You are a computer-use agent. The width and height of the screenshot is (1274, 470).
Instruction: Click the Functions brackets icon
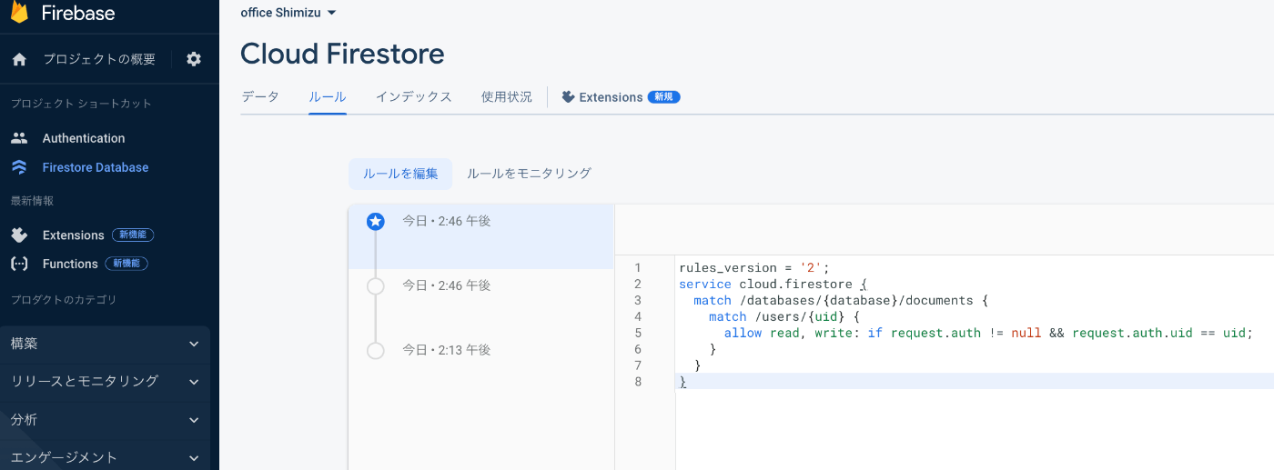click(19, 264)
